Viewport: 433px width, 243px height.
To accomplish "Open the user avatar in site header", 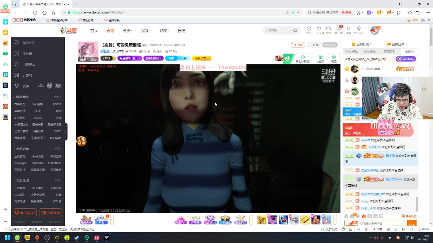I will coord(374,30).
